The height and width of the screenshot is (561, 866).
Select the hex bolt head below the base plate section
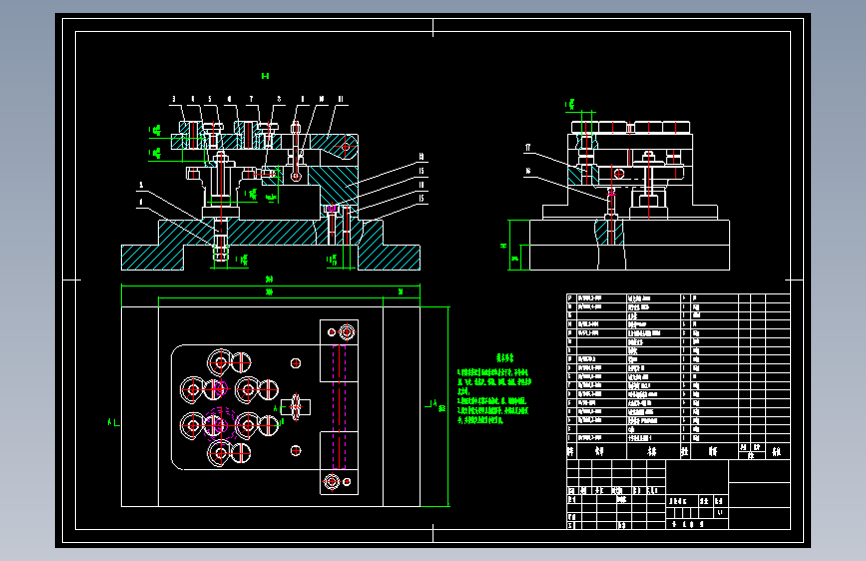[221, 254]
